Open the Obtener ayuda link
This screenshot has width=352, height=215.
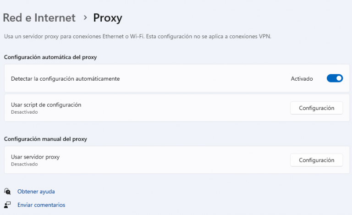(x=36, y=192)
